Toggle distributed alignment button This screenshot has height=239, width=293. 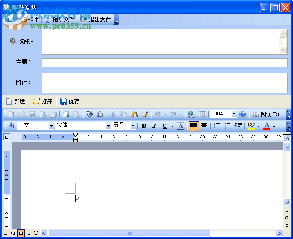pyautogui.click(x=204, y=126)
